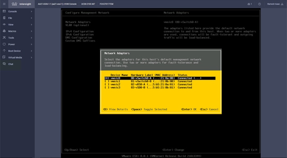Expand the Macros submenu chevron
287x158 pixels.
tap(32, 31)
